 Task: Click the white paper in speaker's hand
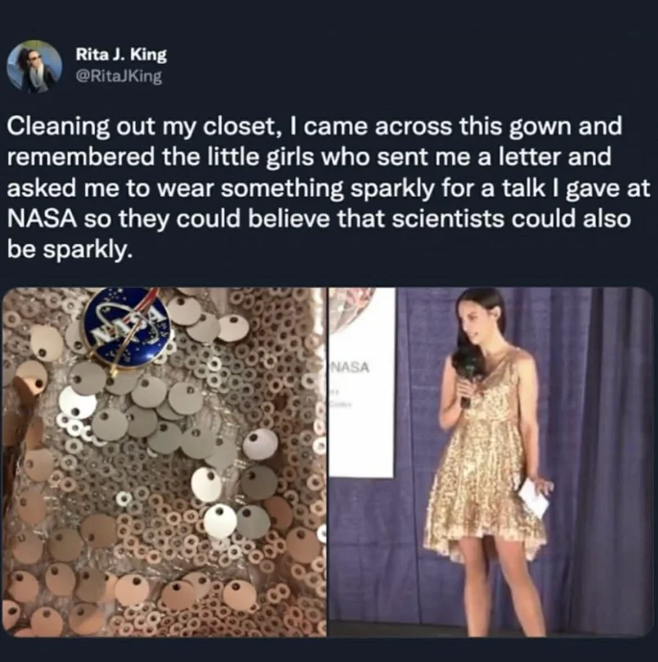click(533, 500)
